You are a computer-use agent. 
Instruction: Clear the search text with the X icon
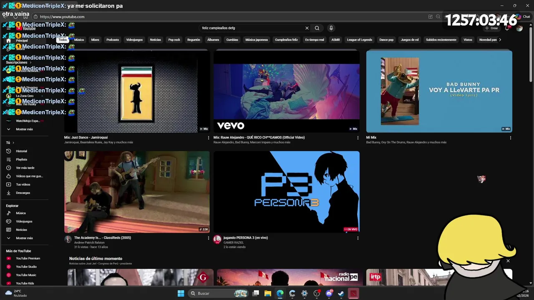307,28
